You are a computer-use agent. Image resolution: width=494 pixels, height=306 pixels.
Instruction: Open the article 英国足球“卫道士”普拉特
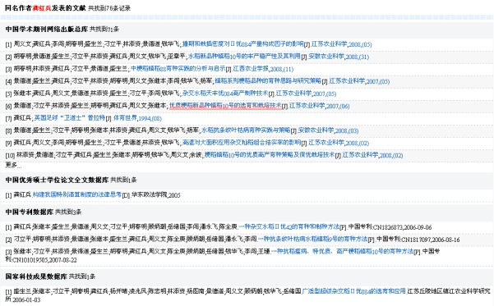point(69,118)
